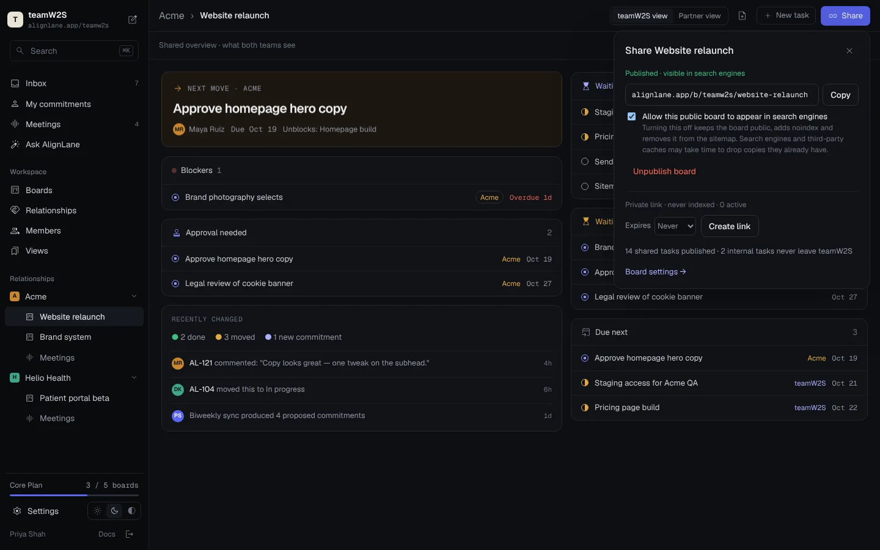Go to My commitments
This screenshot has width=880, height=550.
pos(74,104)
